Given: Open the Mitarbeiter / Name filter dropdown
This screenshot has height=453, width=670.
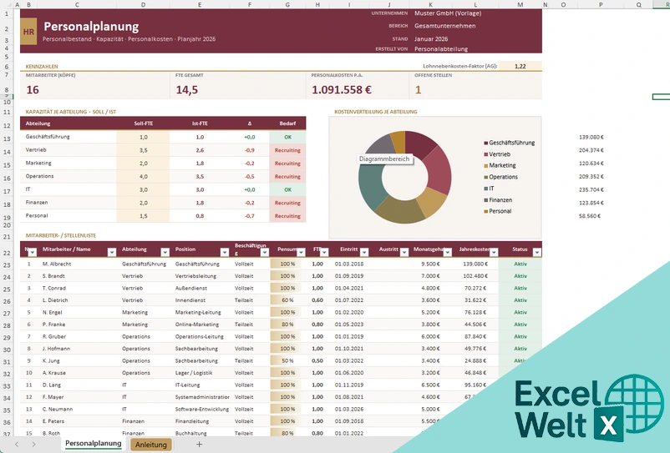Looking at the screenshot, I should [112, 253].
